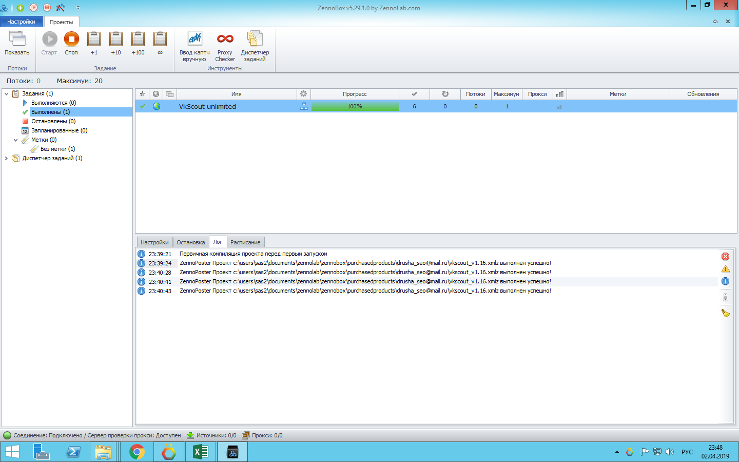
Task: Switch to Настройки ribbon tab
Action: (x=22, y=22)
